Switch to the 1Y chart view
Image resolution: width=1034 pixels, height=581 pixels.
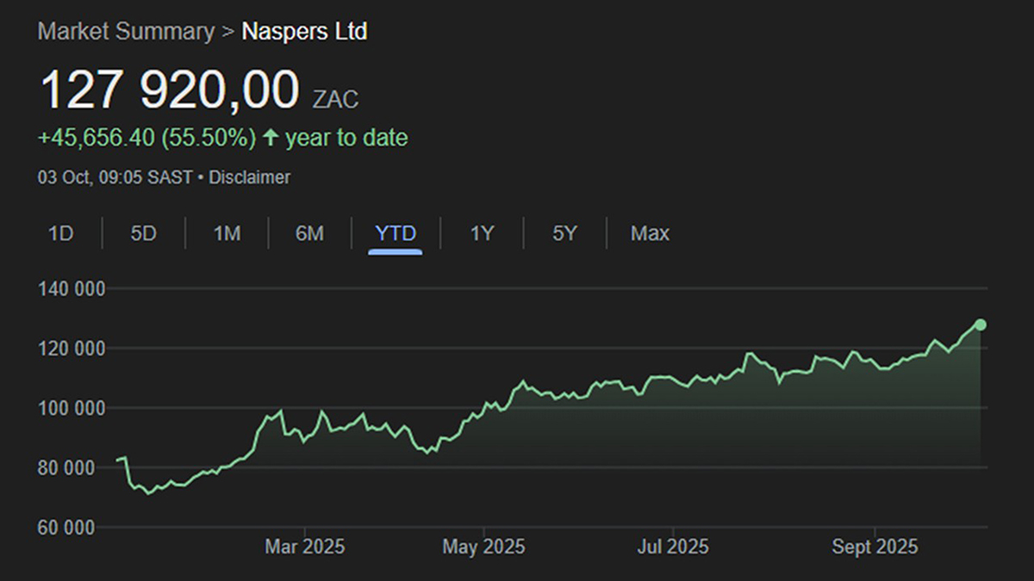tap(482, 233)
